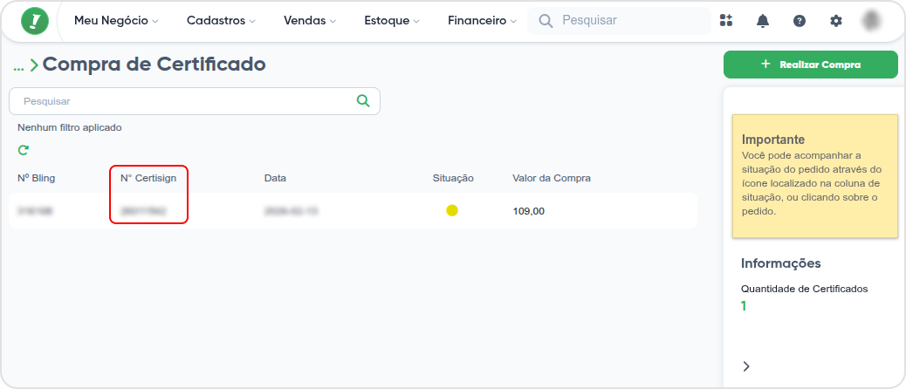906x389 pixels.
Task: Click the Data column header
Action: [275, 178]
